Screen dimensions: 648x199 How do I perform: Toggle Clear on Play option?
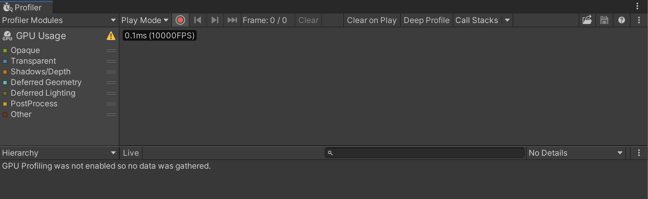[372, 20]
